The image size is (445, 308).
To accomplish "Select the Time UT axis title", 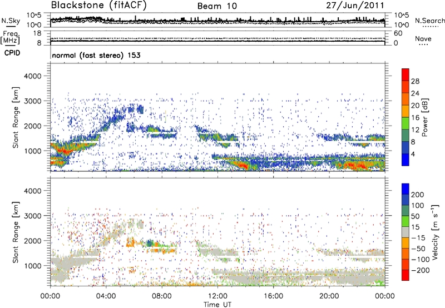I will coord(217,305).
